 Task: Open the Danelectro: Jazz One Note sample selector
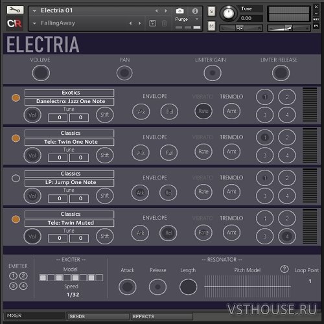click(x=69, y=102)
